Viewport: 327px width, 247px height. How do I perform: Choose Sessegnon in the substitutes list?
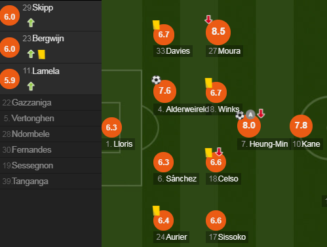(50, 166)
